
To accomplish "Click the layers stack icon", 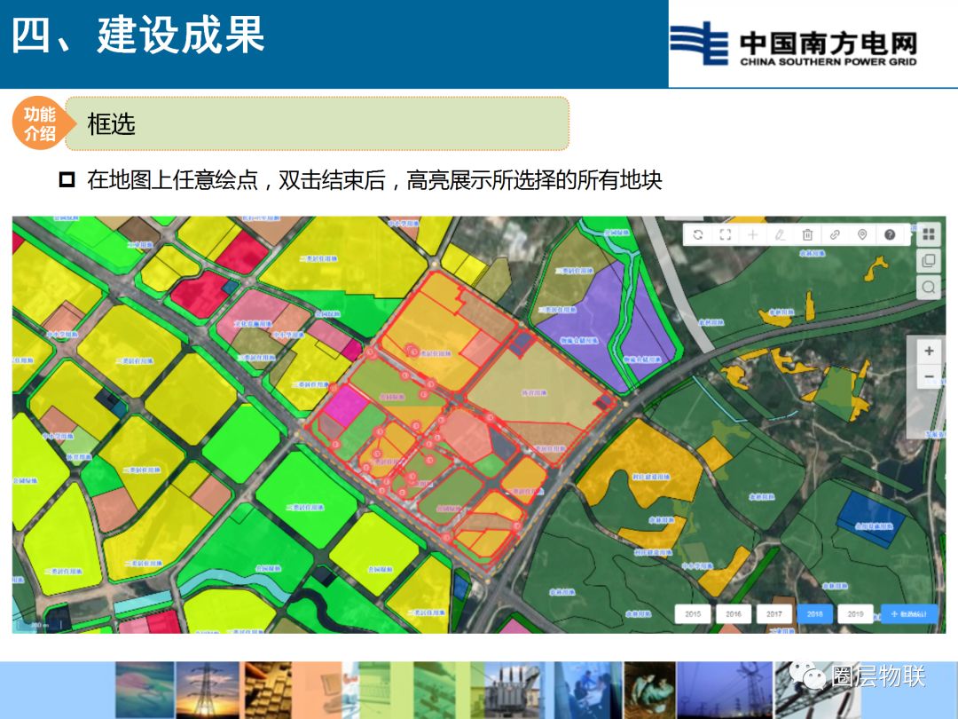I will [929, 261].
